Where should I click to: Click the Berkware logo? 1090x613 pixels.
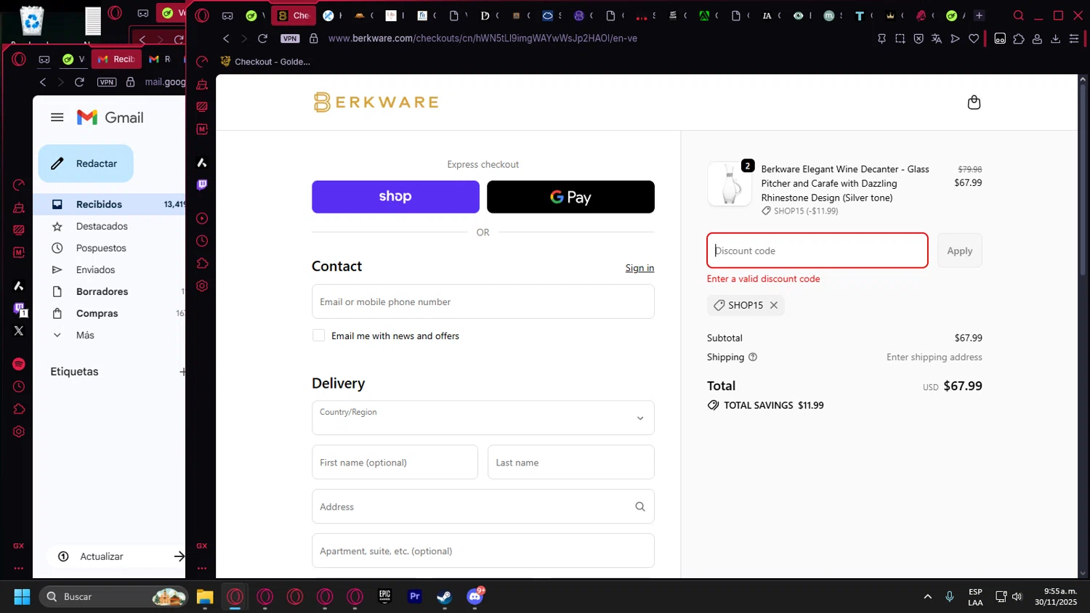click(x=376, y=102)
